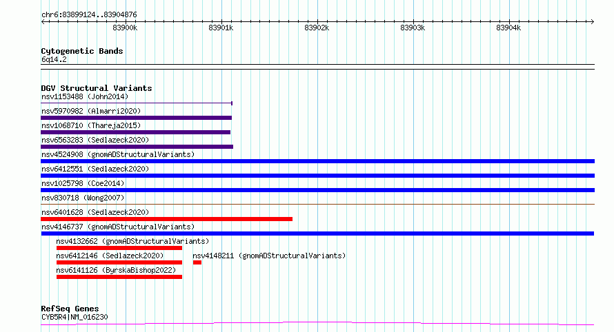Screen dimensions: 614x332
Task: Select nsv4132662 (gnomADStructuralVariants) label
Action: coord(132,241)
